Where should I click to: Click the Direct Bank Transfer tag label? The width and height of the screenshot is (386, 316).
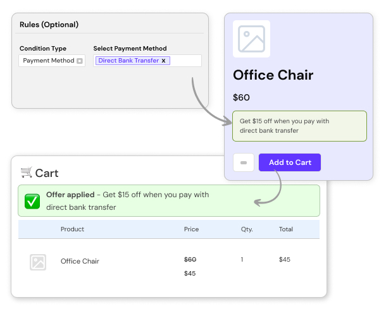click(128, 61)
